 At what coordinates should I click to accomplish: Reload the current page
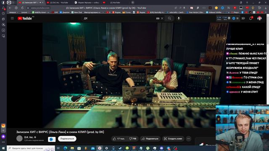22,8
